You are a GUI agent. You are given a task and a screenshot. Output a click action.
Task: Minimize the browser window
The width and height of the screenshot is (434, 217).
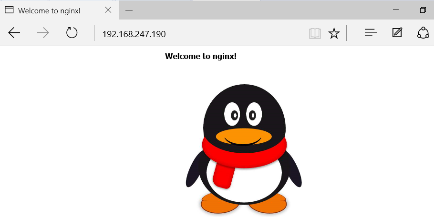(396, 10)
